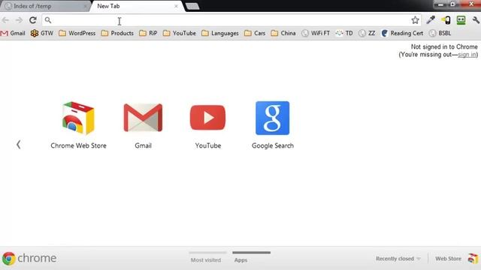Open the Recently closed dropdown
The image size is (481, 270).
tap(398, 259)
